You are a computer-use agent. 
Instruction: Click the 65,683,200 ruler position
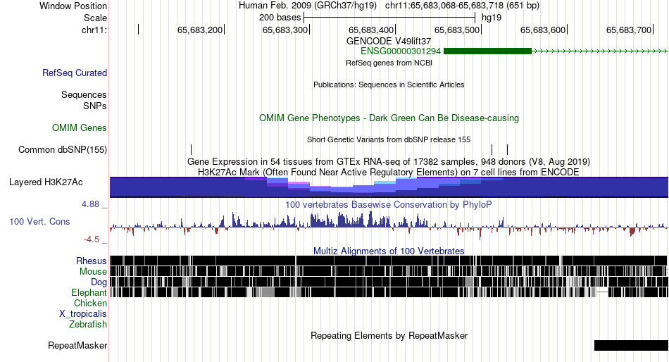coord(200,30)
